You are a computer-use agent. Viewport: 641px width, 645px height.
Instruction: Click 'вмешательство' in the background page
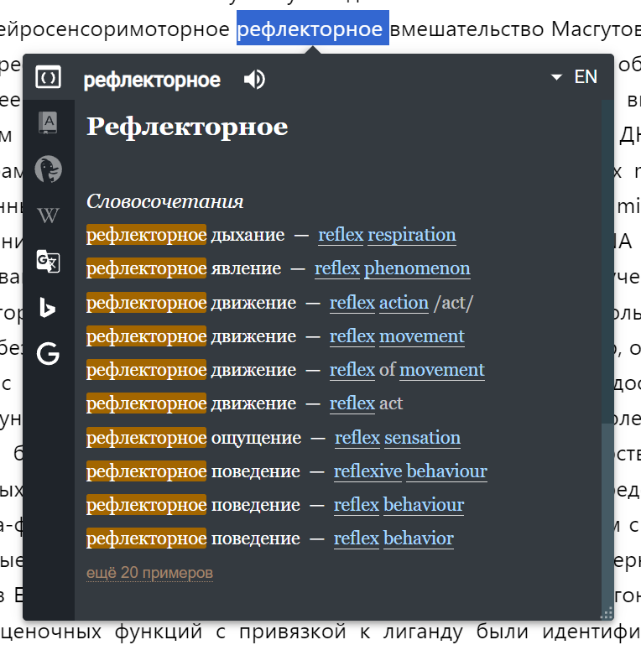pyautogui.click(x=466, y=29)
